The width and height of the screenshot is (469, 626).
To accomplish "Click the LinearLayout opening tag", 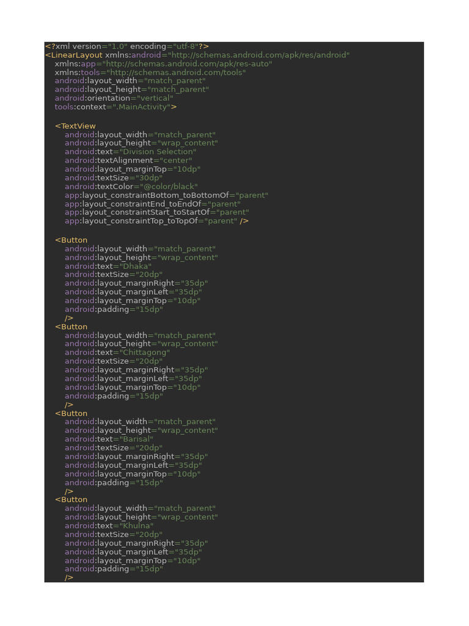I will click(x=74, y=55).
